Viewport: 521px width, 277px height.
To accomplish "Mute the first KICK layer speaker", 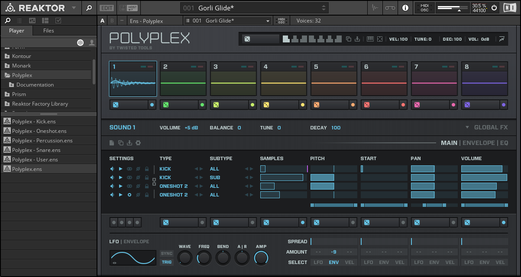I will tap(112, 169).
